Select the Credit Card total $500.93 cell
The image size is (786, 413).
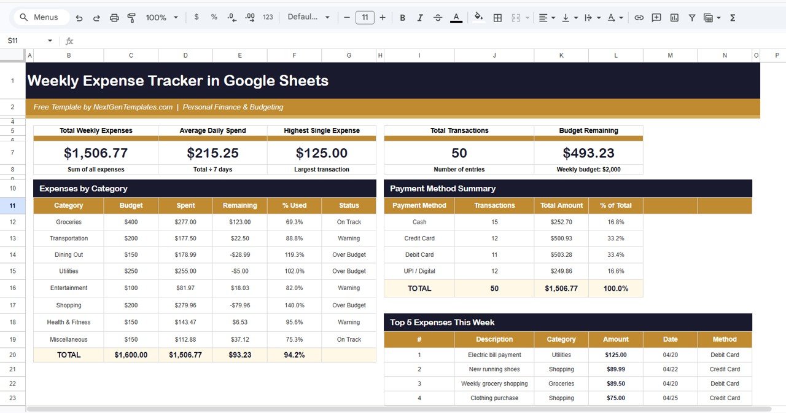point(561,238)
